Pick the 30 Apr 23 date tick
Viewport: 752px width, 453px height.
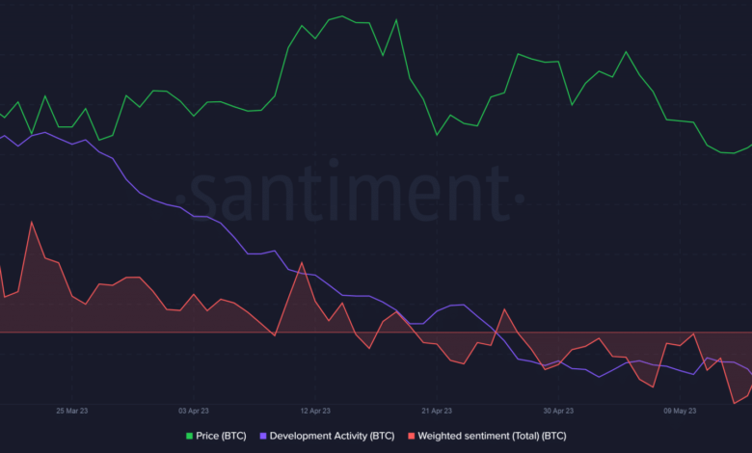pos(558,410)
